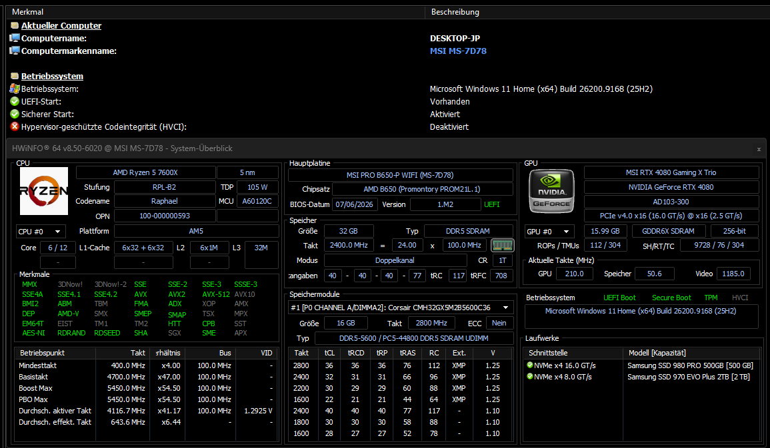Click the TDP 105 W field
The width and height of the screenshot is (770, 448).
tap(257, 187)
